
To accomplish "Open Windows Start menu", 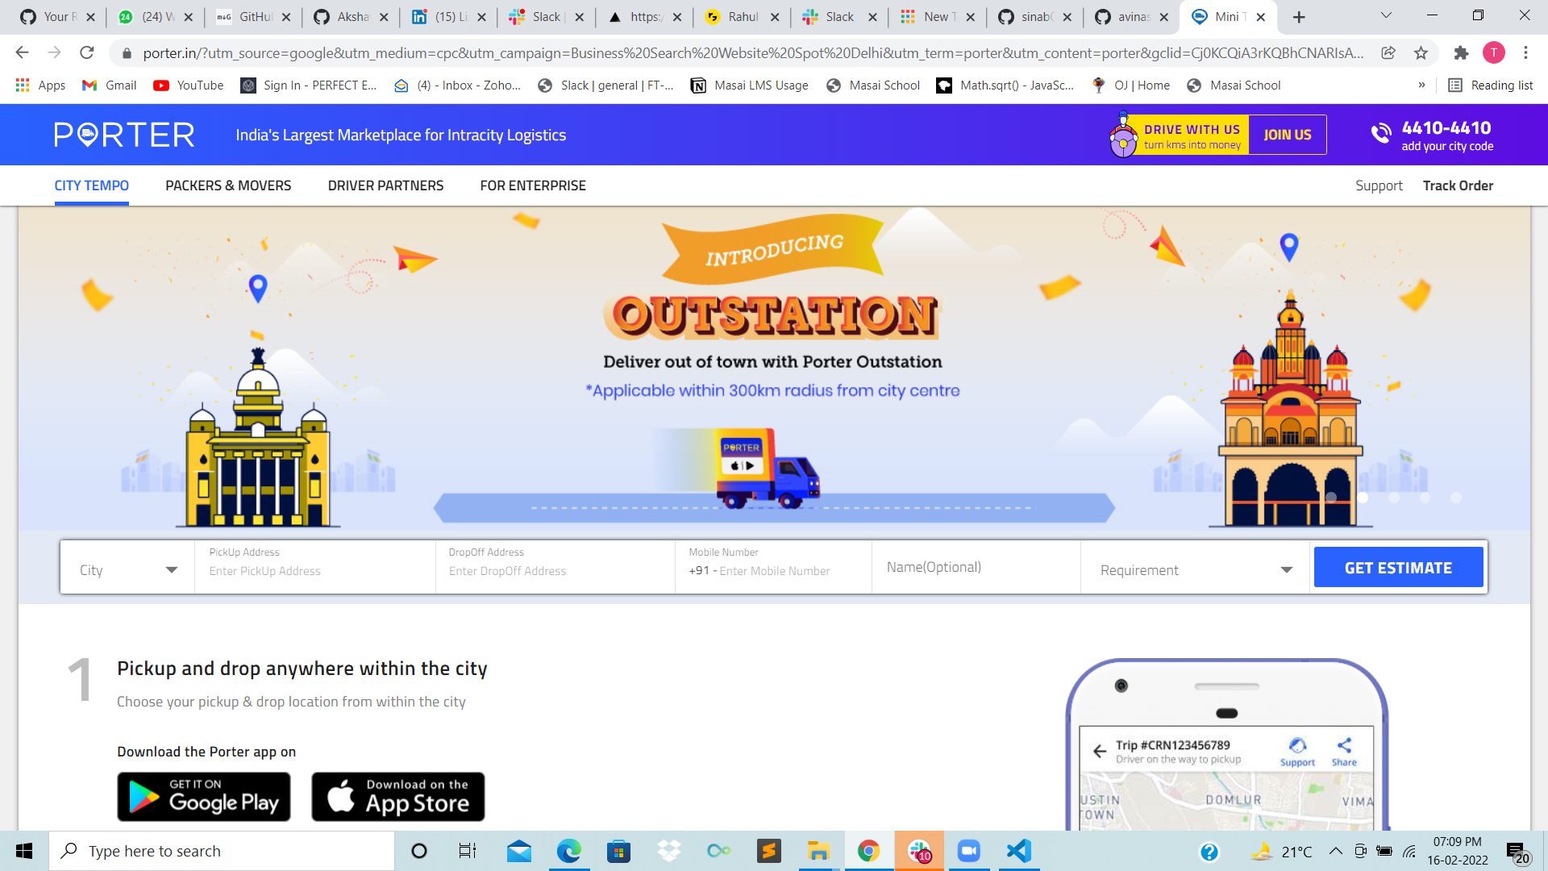I will click(24, 851).
